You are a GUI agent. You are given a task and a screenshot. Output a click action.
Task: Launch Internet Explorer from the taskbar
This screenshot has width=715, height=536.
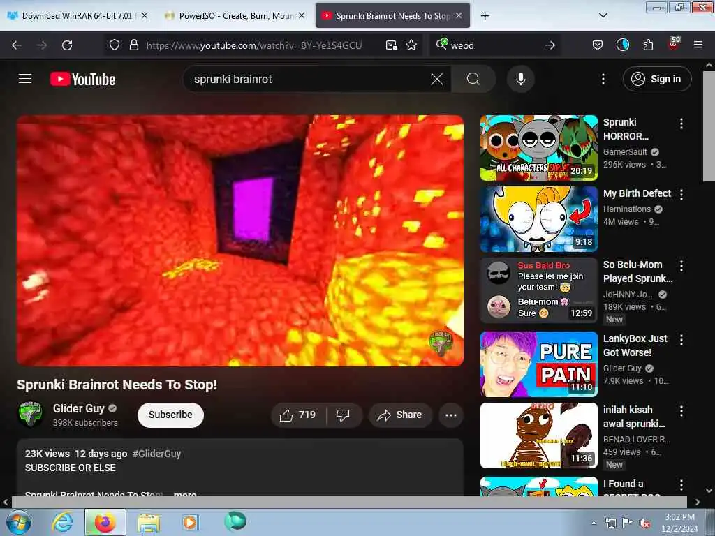pos(62,522)
